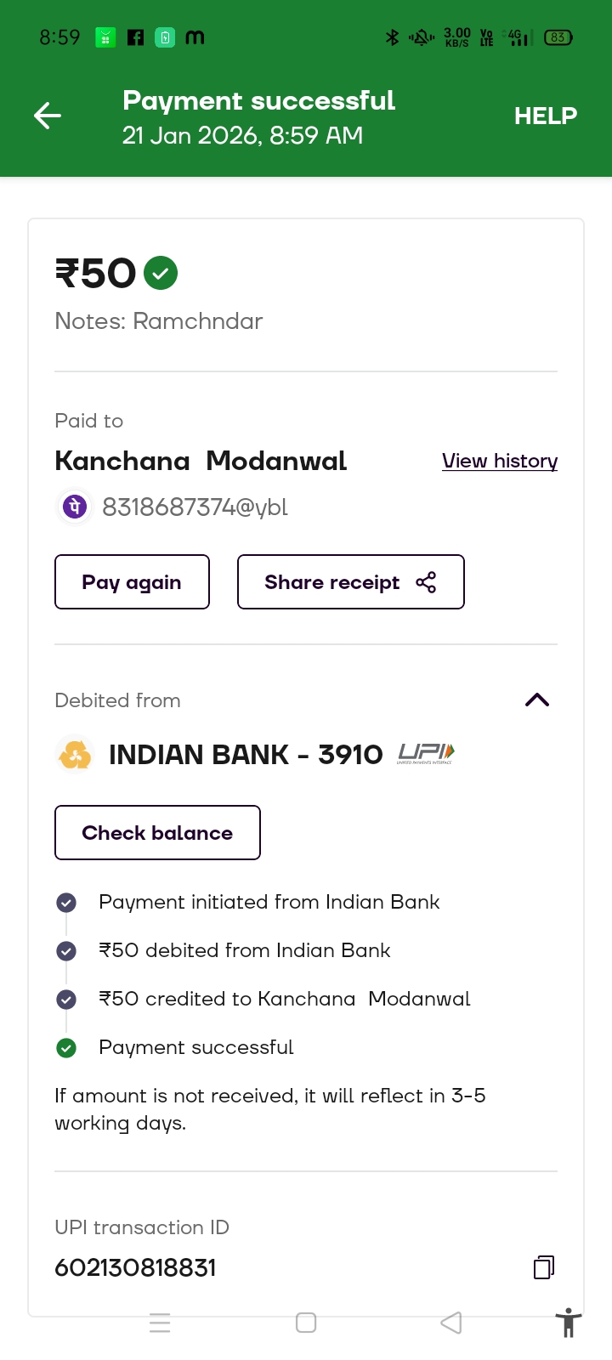Screen dimensions: 612x1360
Task: Go home using square navigation button
Action: 306,1323
